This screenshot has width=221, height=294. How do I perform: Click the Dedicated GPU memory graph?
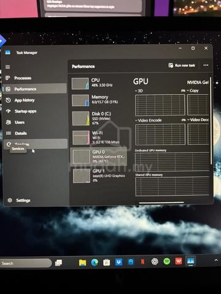click(172, 162)
